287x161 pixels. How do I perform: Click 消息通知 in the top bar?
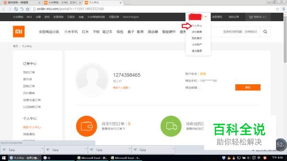pos(217,17)
